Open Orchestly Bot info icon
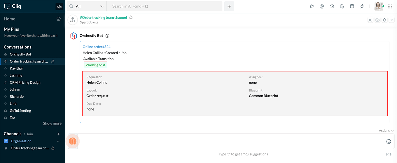 [x=107, y=36]
